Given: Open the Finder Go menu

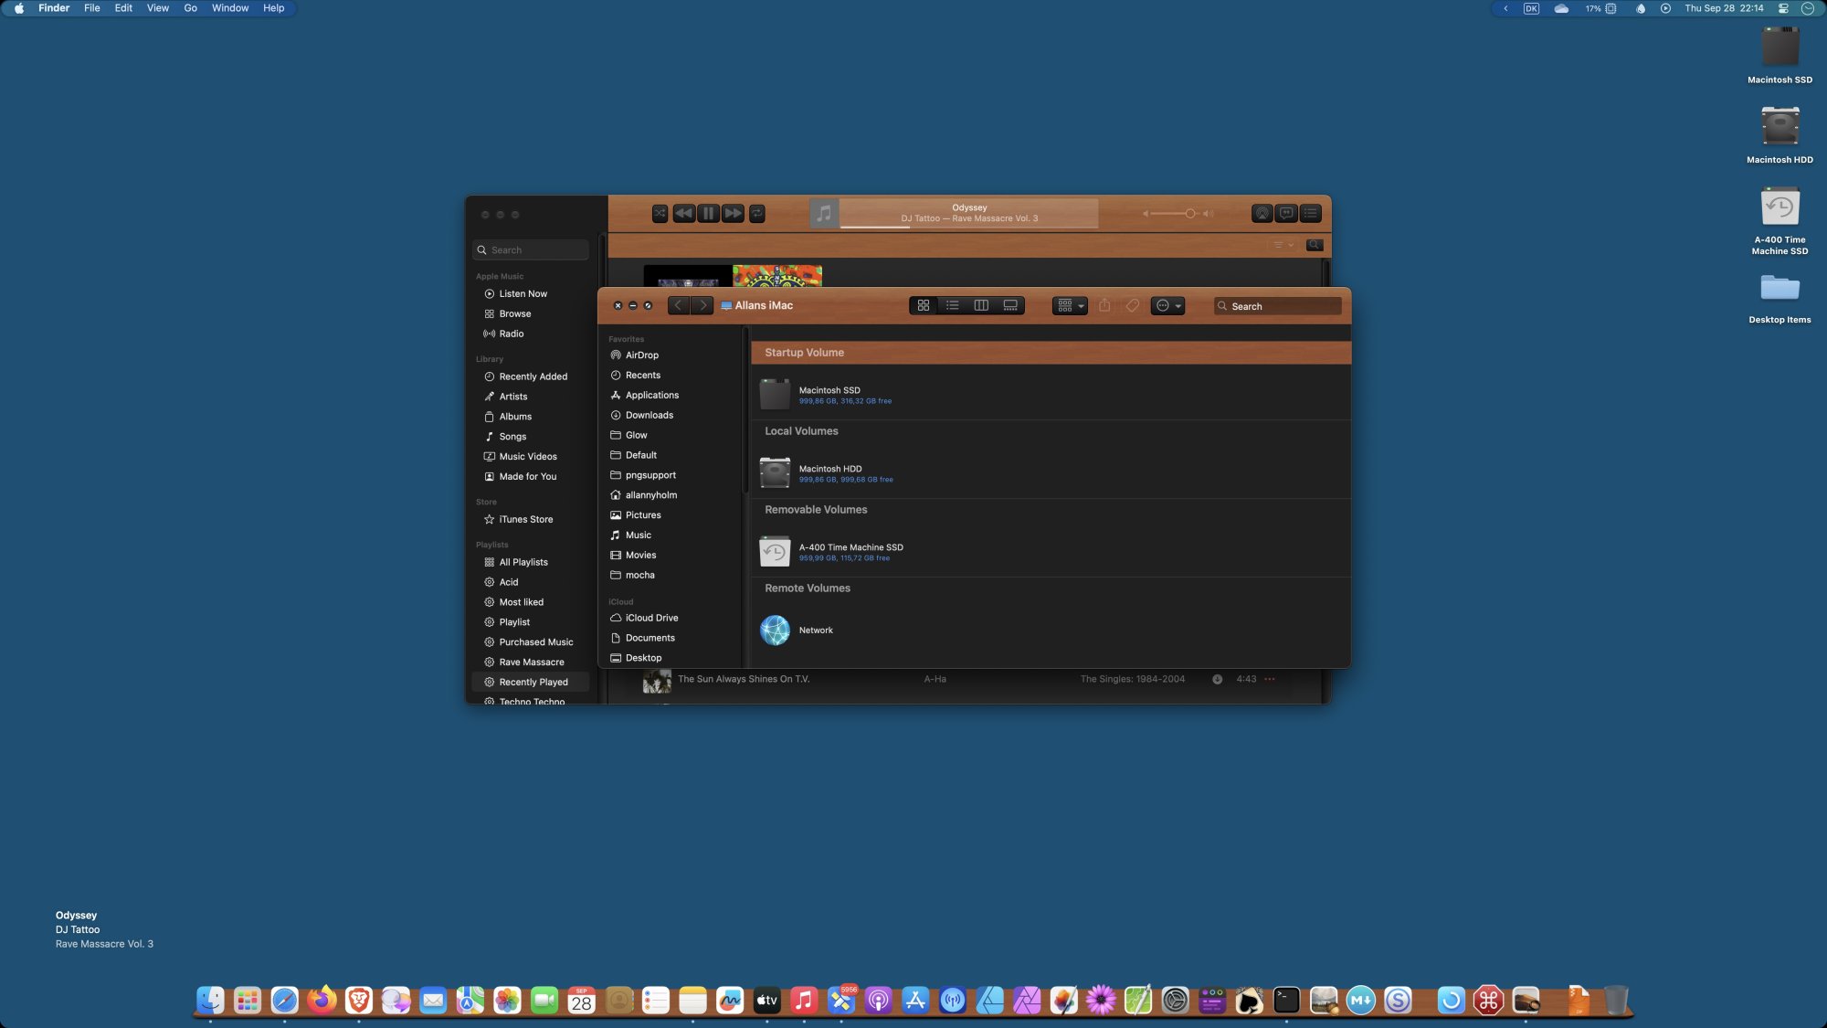Looking at the screenshot, I should (x=189, y=9).
